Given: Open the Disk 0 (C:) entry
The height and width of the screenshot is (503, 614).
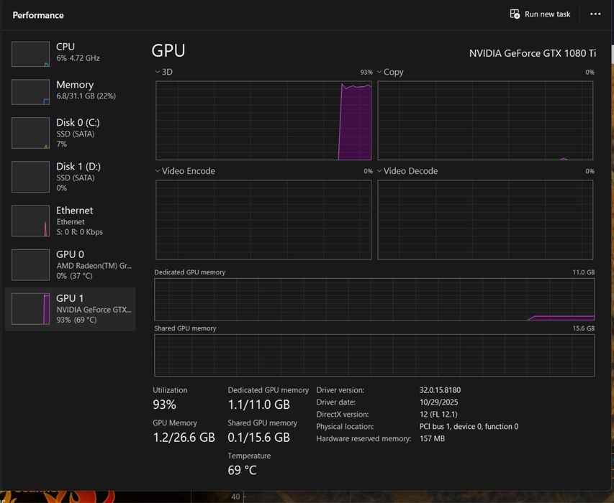Looking at the screenshot, I should [71, 133].
